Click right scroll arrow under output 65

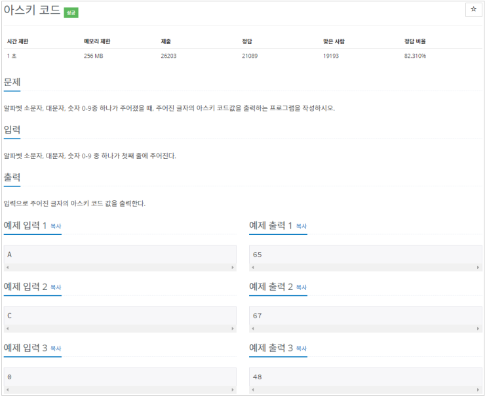[x=478, y=267]
